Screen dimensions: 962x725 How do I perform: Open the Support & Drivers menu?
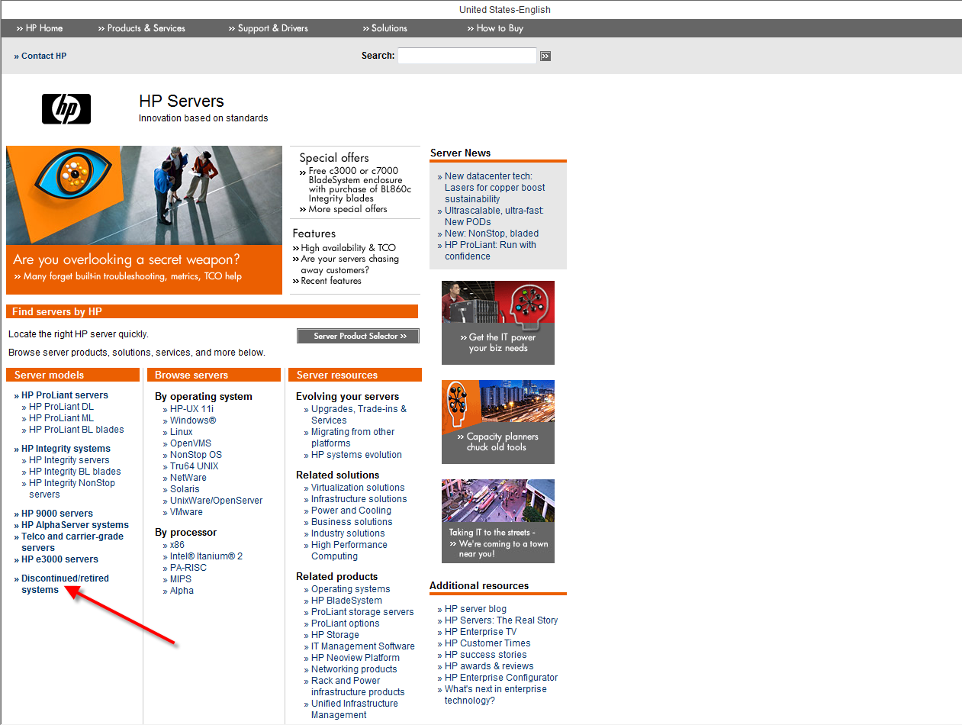tap(269, 28)
